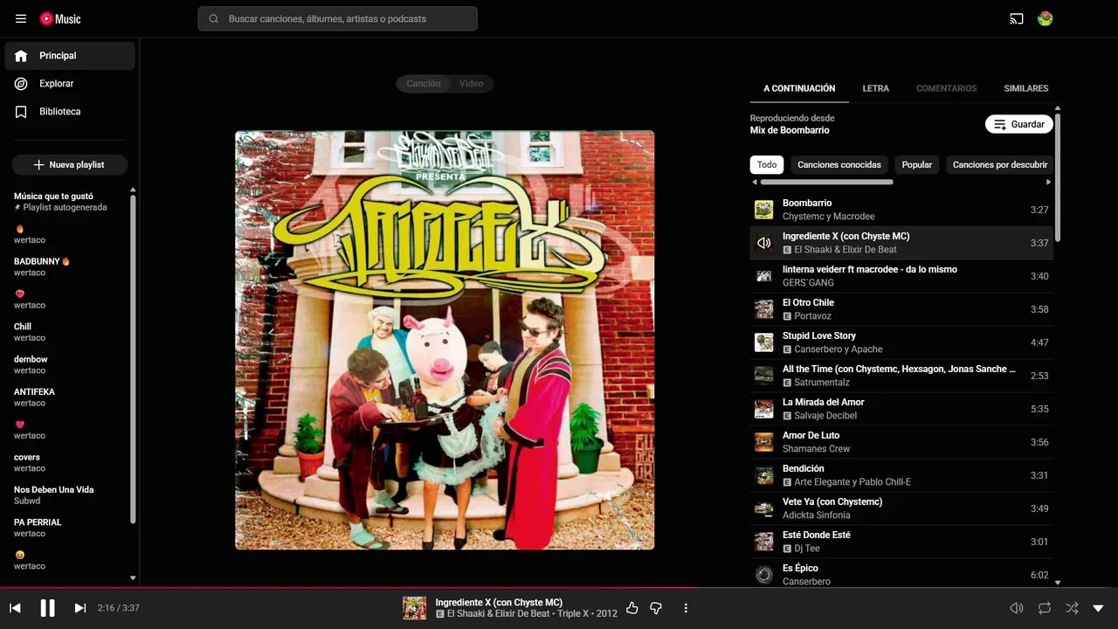This screenshot has width=1118, height=629.
Task: Select the Canciones conocidas chip
Action: pyautogui.click(x=839, y=164)
